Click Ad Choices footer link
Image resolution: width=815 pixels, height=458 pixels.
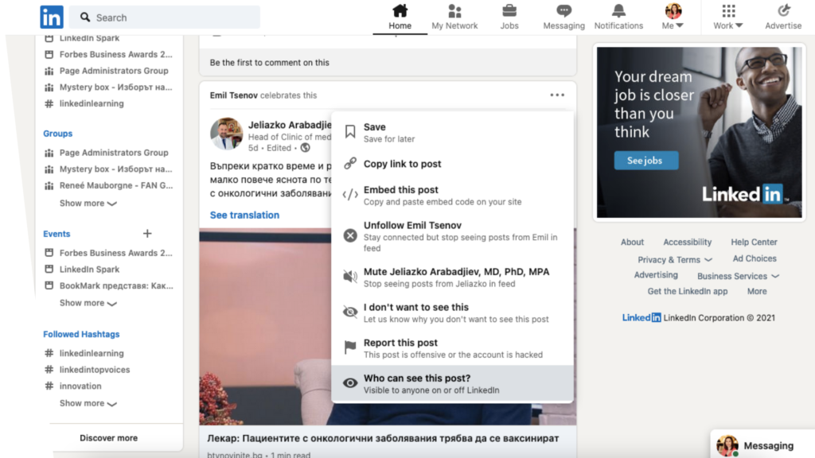[x=755, y=258]
